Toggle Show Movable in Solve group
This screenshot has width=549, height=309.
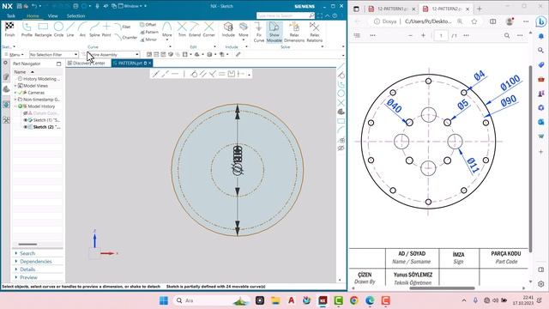point(274,32)
